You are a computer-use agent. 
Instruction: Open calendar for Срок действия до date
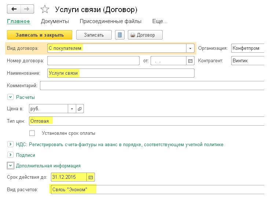click(90, 177)
